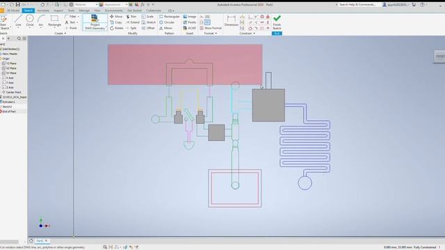Switch to the Manage ribbon tab
This screenshot has width=445, height=250.
pyautogui.click(x=84, y=10)
